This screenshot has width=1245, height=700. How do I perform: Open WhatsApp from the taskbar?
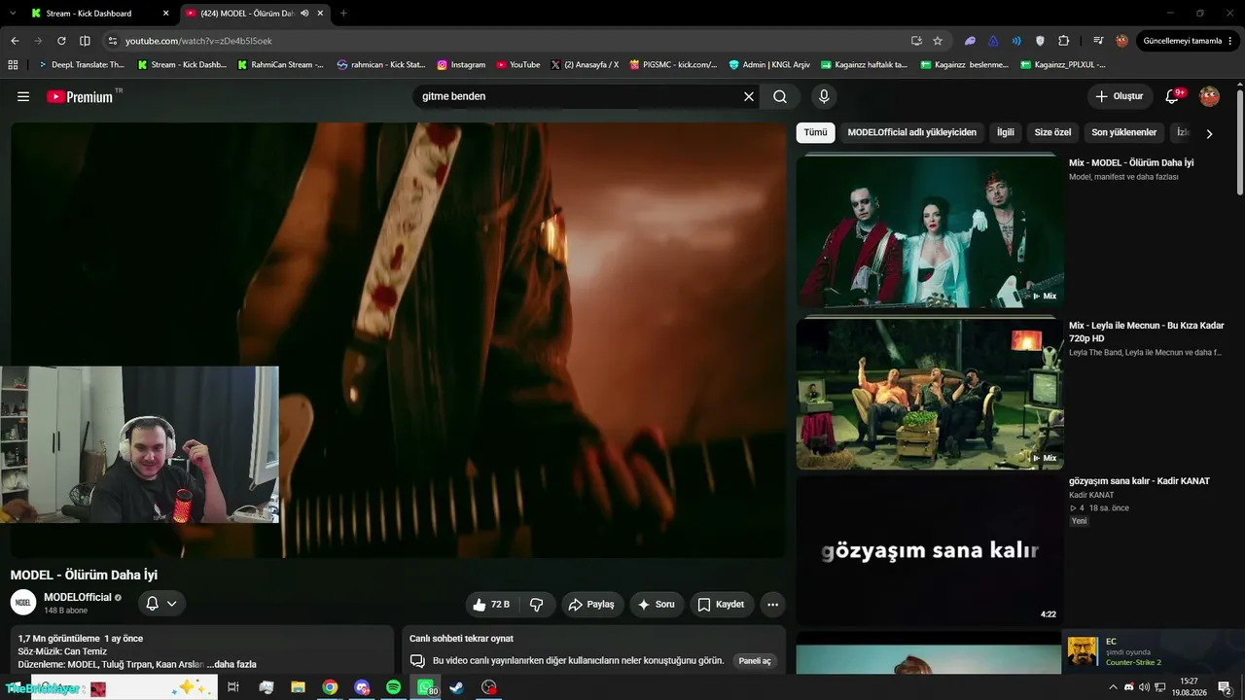(426, 687)
